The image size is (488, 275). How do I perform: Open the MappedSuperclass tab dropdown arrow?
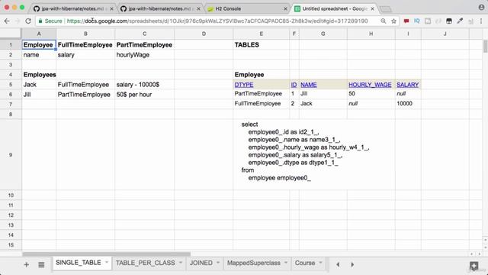[286, 263]
